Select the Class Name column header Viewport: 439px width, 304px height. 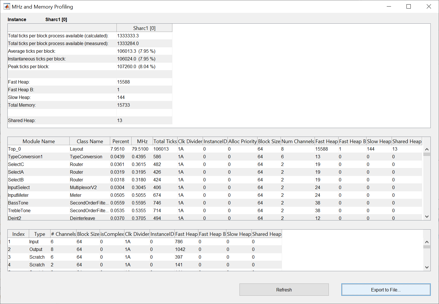click(90, 141)
